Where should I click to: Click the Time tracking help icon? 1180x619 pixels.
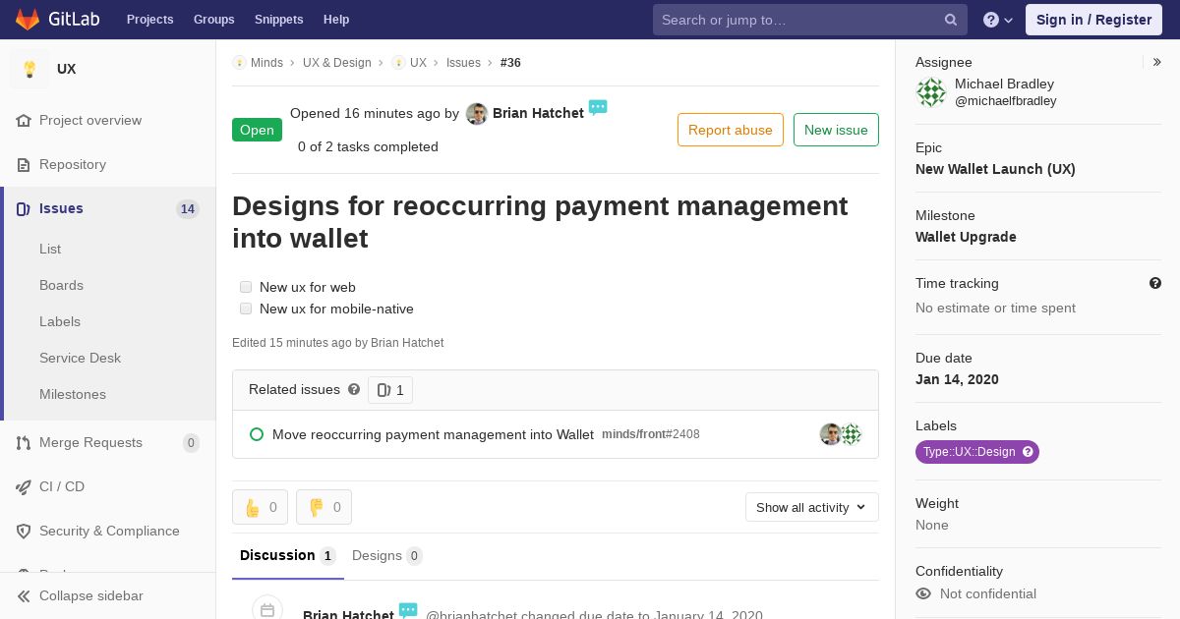pos(1155,283)
